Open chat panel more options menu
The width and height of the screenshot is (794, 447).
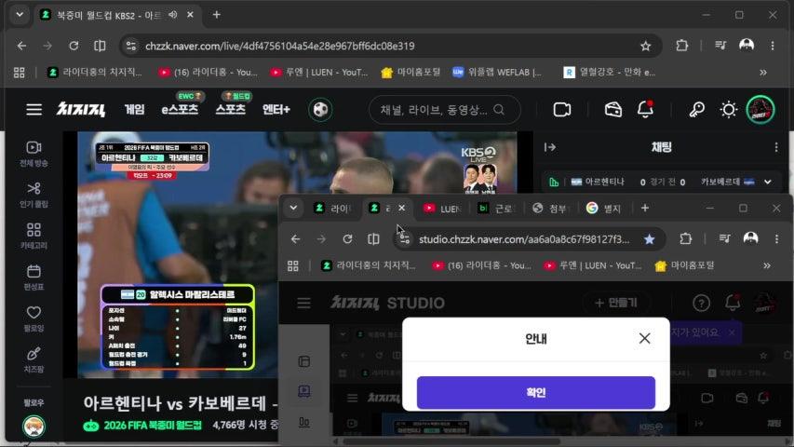[775, 147]
